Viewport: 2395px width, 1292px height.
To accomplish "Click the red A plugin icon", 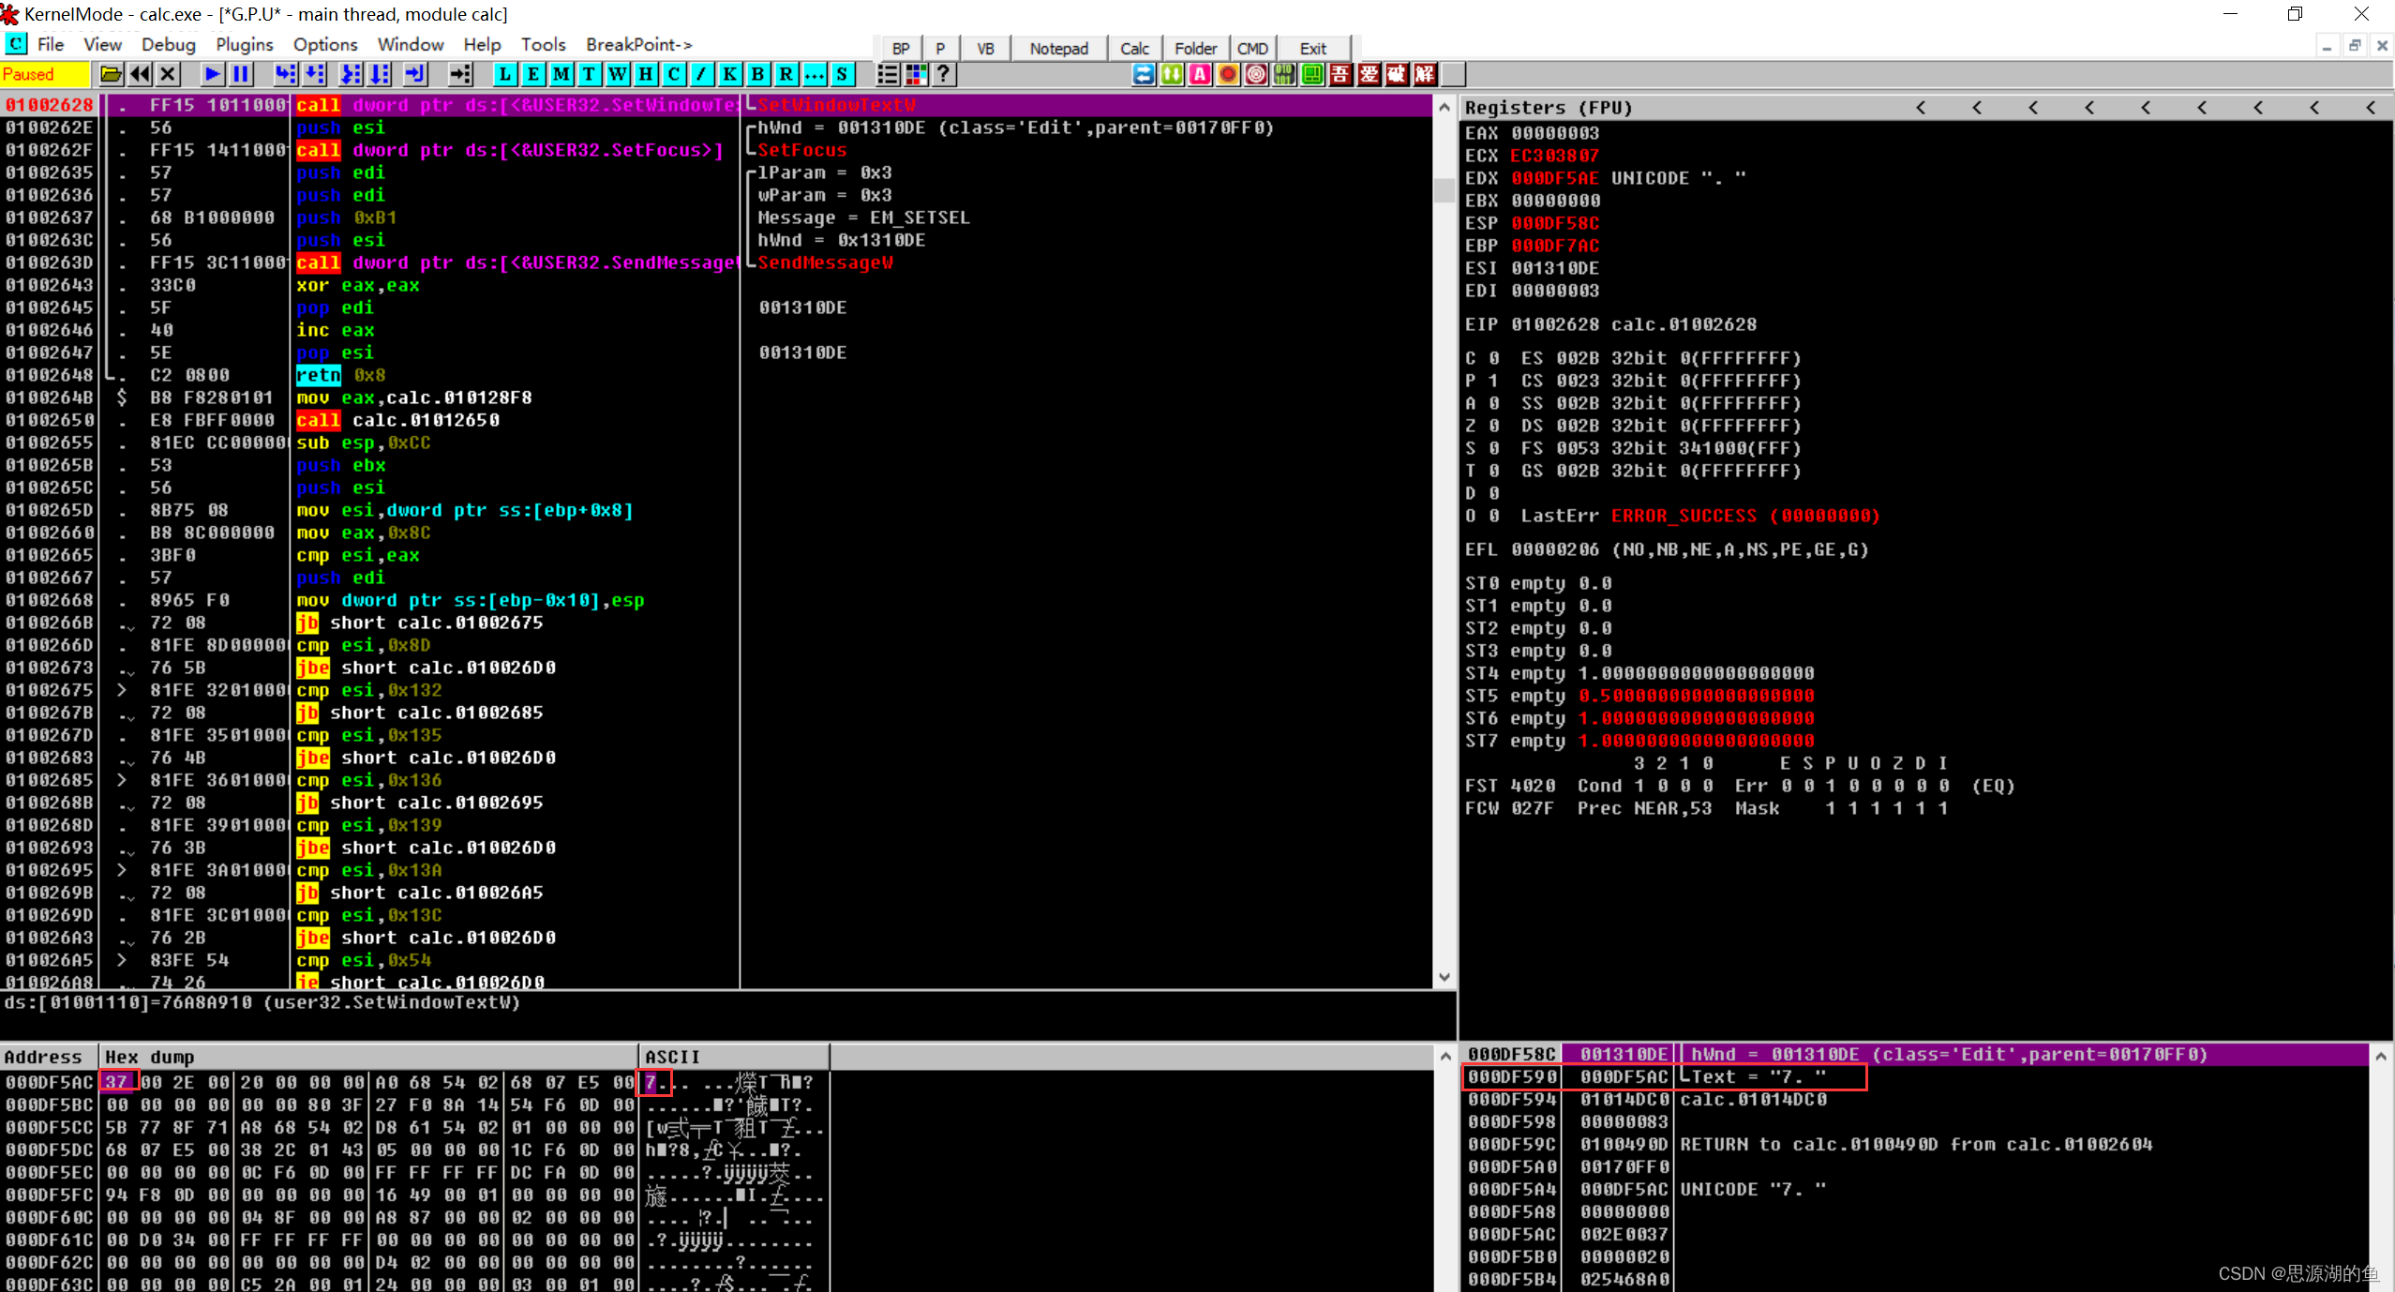I will (1200, 74).
